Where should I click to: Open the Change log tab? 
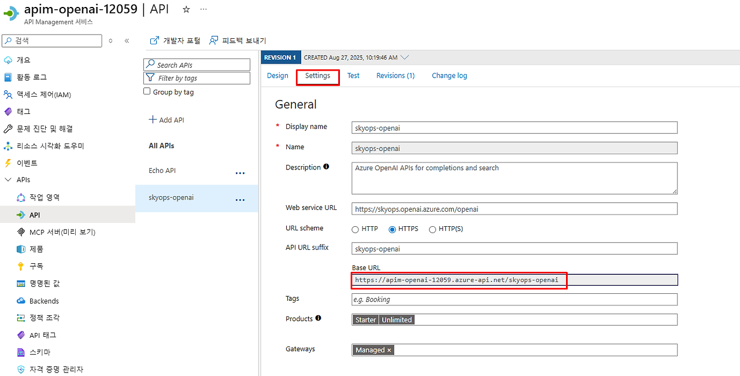coord(449,76)
